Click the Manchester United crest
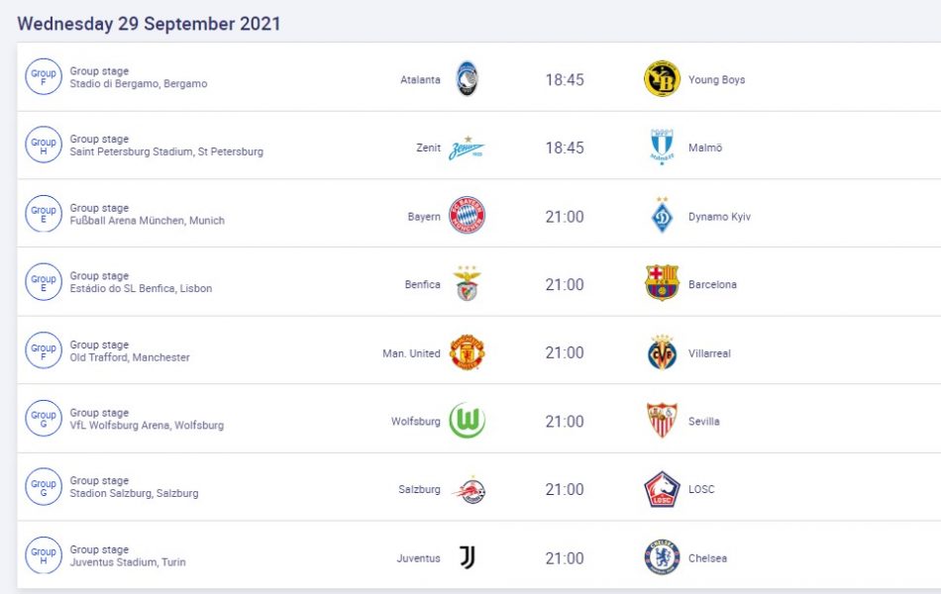The height and width of the screenshot is (594, 941). coord(467,352)
